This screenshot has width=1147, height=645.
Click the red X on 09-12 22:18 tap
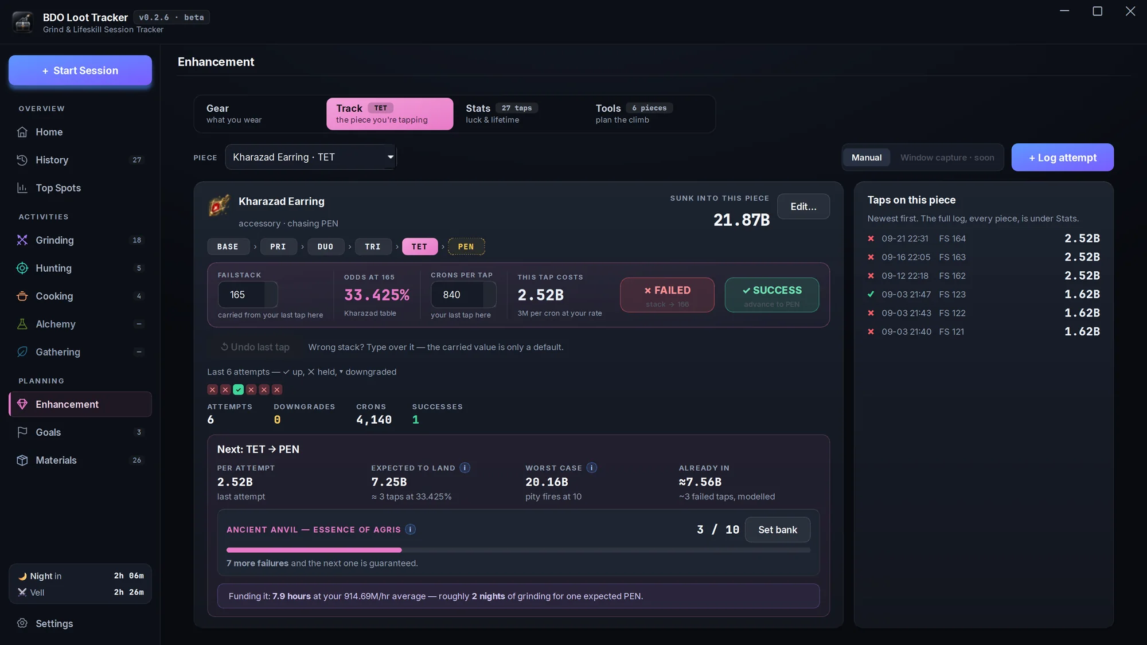[x=871, y=276]
